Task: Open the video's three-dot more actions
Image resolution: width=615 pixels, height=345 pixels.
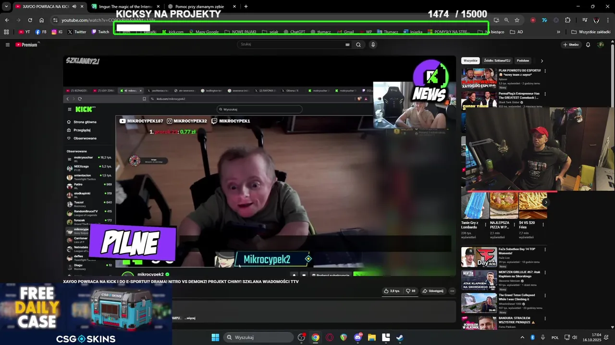Action: 452,291
